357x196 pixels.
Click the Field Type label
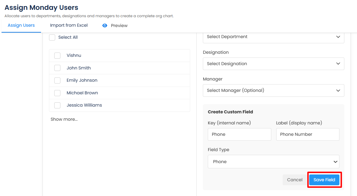(218, 150)
